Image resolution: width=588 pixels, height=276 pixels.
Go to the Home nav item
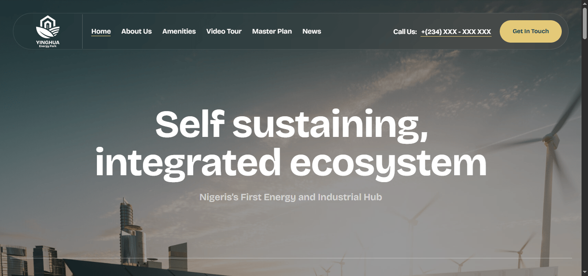click(101, 31)
